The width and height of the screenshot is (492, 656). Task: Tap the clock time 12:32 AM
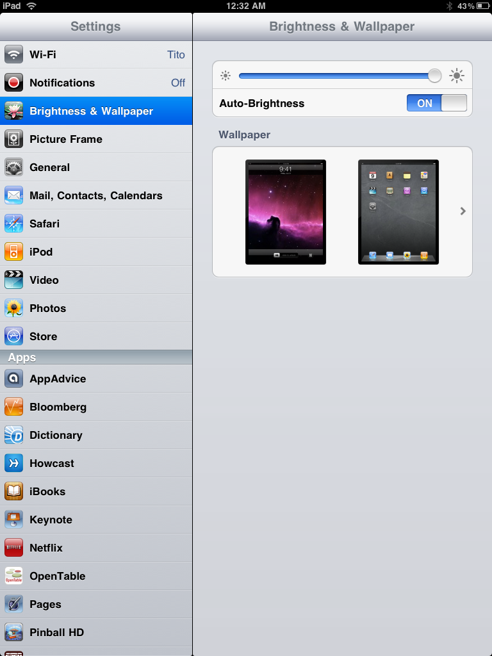245,6
